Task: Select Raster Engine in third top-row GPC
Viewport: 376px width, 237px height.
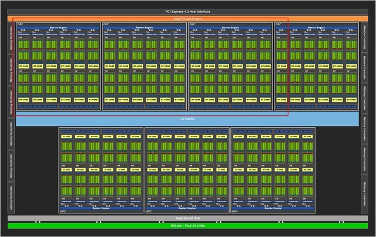Action: pos(230,28)
